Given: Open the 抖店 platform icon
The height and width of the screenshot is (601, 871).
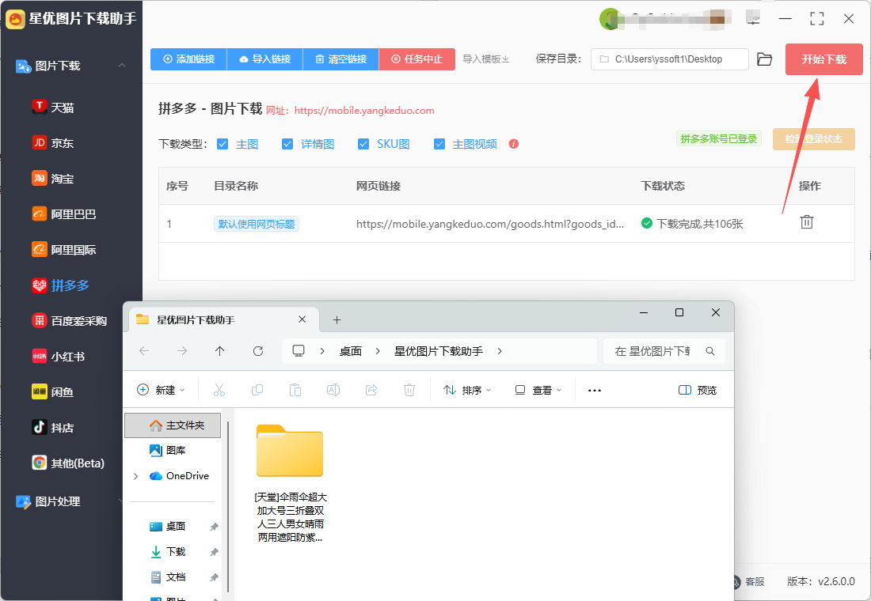Looking at the screenshot, I should click(39, 428).
